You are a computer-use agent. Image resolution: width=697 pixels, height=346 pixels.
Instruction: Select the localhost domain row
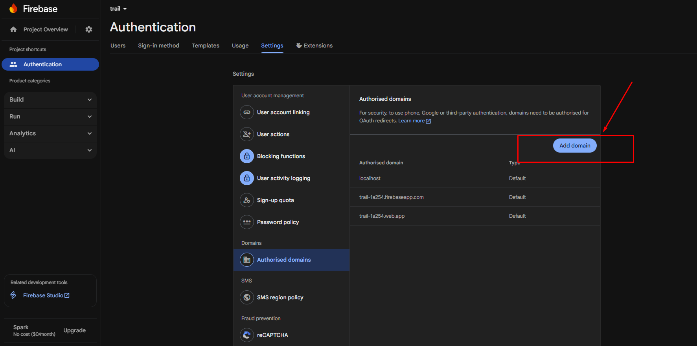[475, 178]
